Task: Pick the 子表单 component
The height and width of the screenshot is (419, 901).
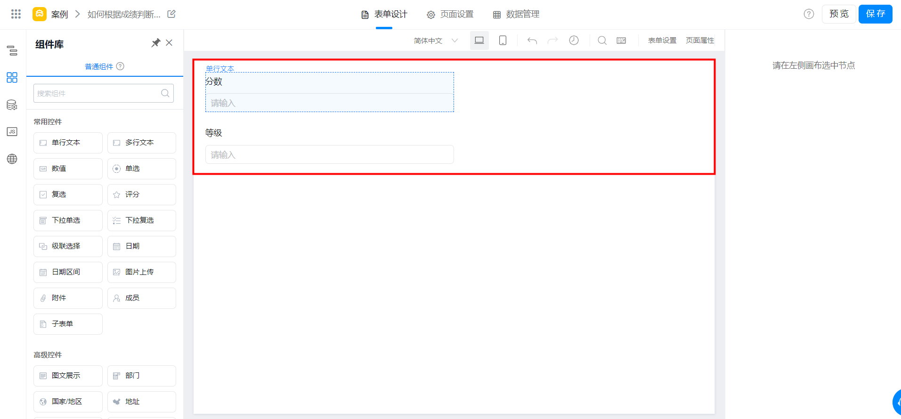Action: (x=68, y=324)
